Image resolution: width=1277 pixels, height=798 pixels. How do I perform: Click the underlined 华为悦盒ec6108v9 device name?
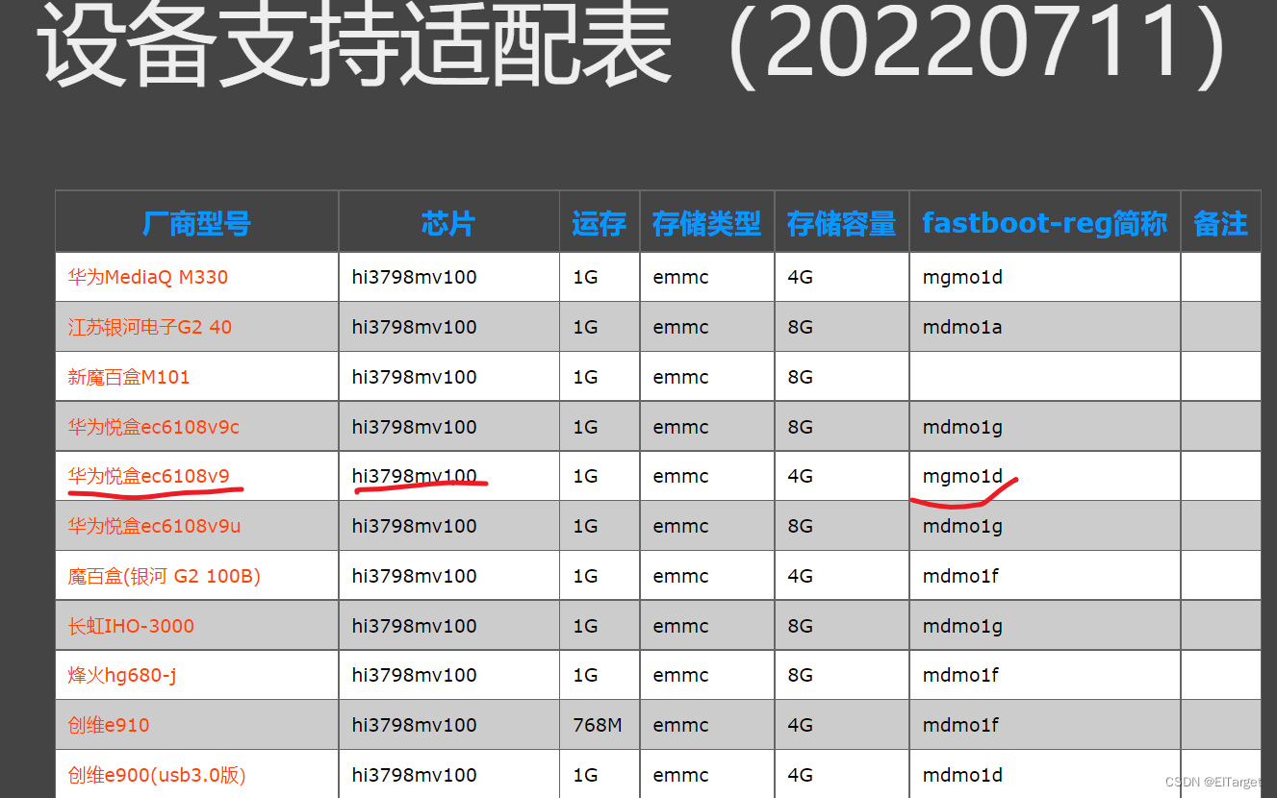(x=148, y=476)
